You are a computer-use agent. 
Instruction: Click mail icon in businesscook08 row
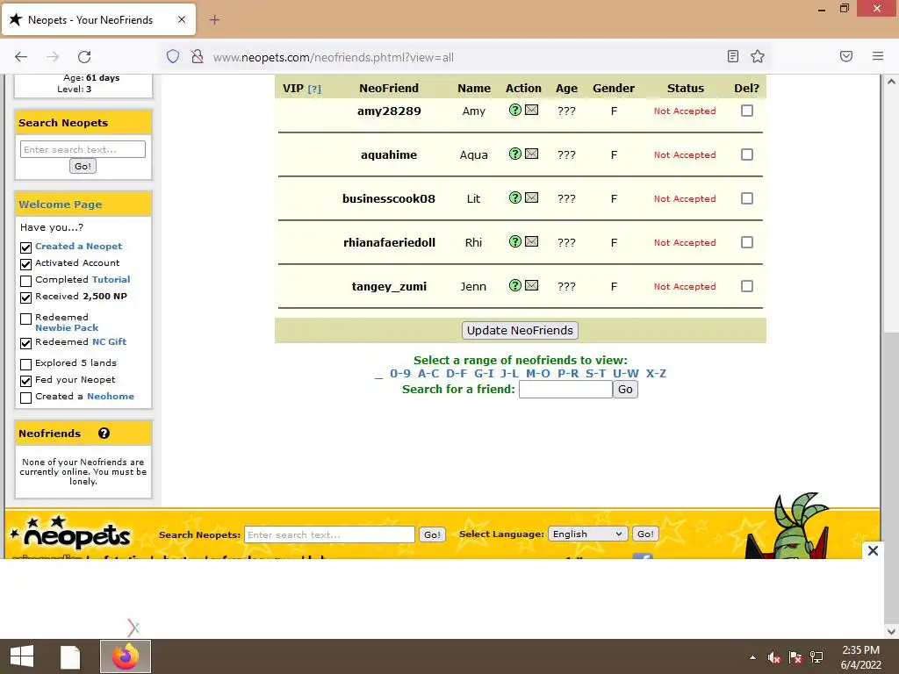tap(531, 197)
